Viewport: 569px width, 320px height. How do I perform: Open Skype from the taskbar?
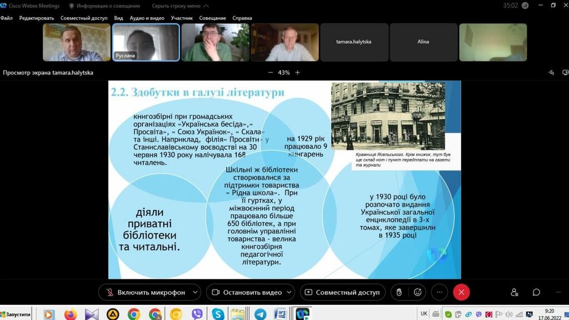point(218,314)
